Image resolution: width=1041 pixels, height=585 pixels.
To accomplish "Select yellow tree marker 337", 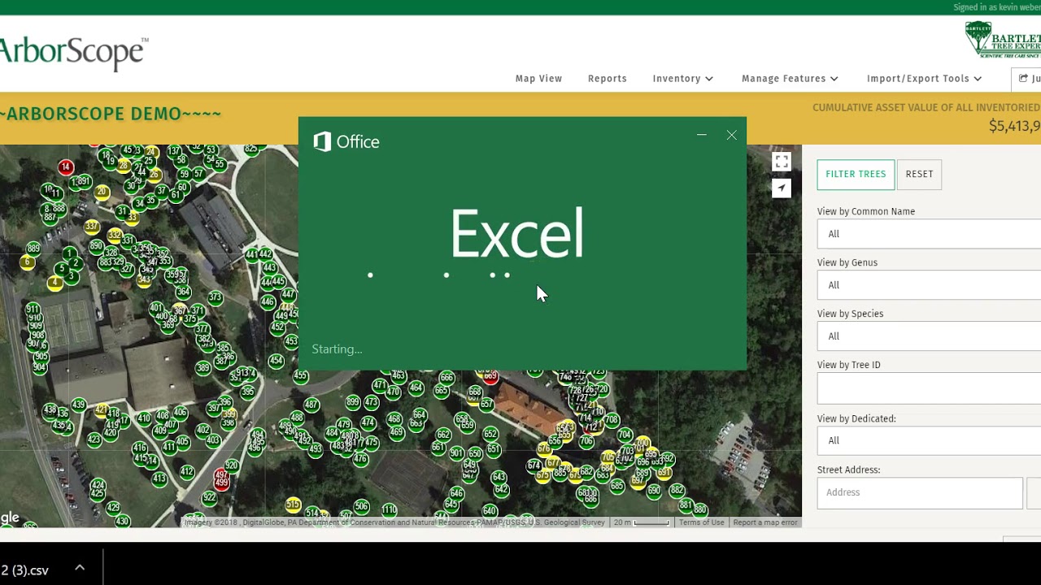I will 91,227.
